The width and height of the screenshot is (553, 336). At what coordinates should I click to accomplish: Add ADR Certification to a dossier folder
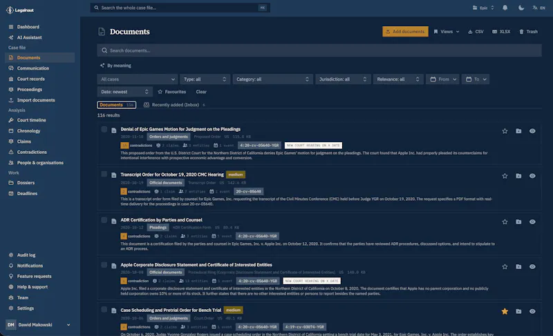click(518, 221)
